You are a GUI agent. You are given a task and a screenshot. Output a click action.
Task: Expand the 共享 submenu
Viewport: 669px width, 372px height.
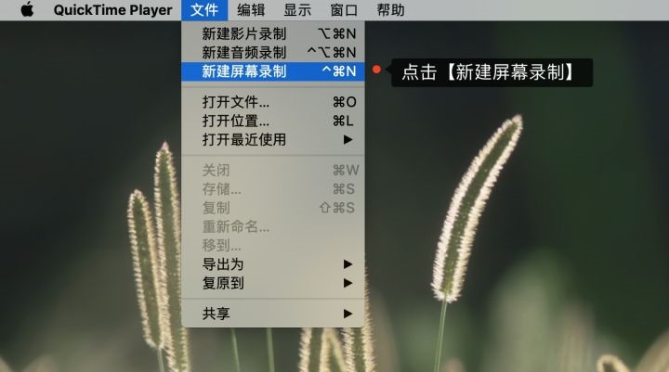(273, 314)
